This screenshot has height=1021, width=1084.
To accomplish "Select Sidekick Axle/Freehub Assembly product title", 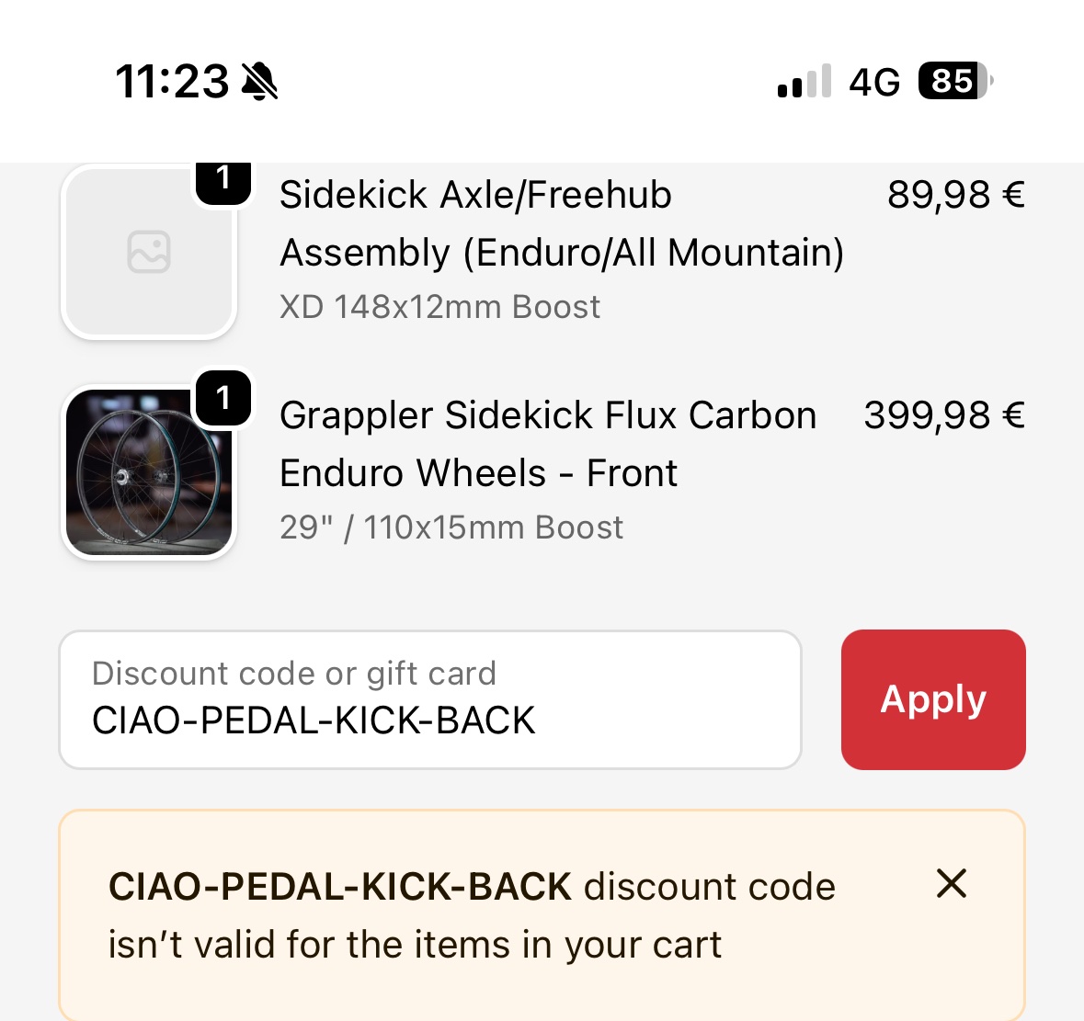I will pos(561,223).
